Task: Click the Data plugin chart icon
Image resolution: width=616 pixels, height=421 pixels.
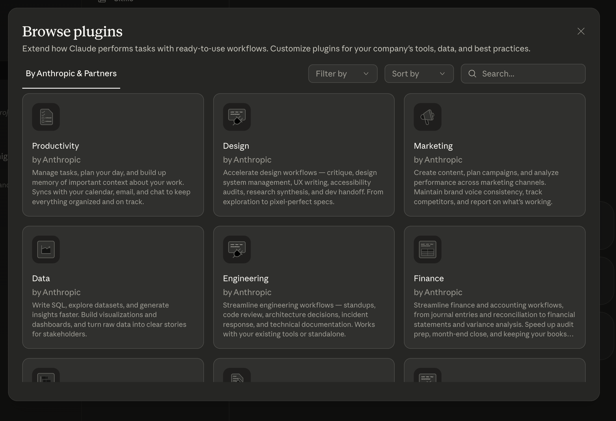Action: click(46, 249)
